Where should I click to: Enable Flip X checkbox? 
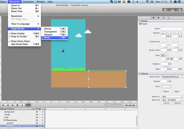click(162, 91)
